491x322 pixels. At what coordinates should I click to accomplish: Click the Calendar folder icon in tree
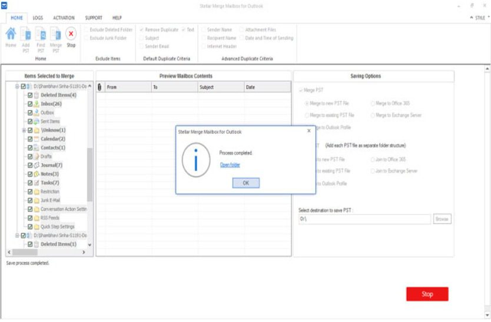tap(36, 139)
